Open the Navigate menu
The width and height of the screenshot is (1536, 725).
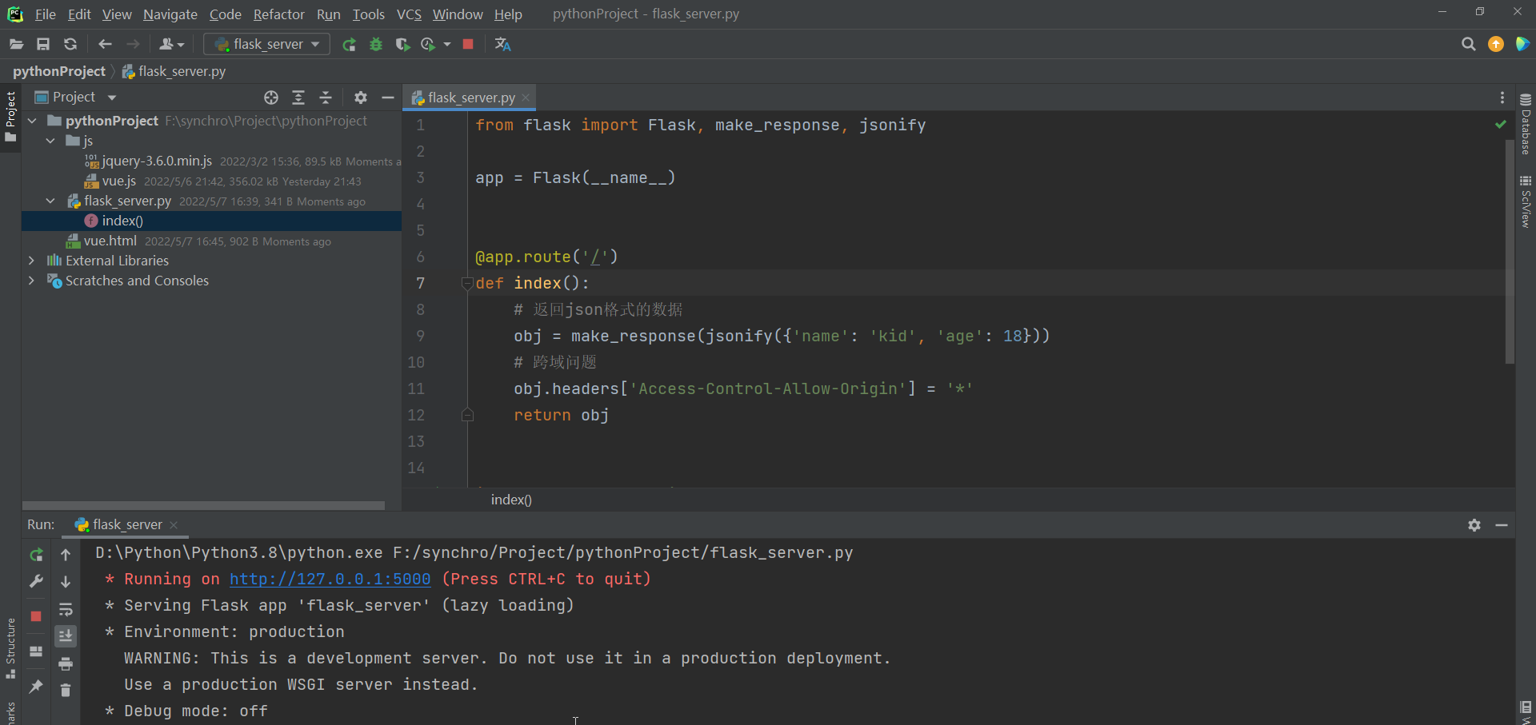coord(170,14)
